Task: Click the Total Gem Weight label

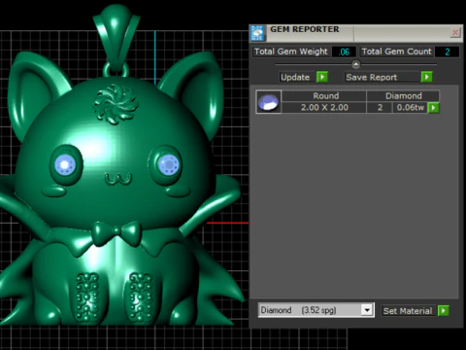Action: coord(291,52)
